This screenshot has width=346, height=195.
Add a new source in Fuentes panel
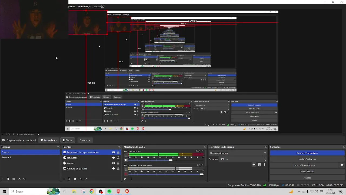64,179
